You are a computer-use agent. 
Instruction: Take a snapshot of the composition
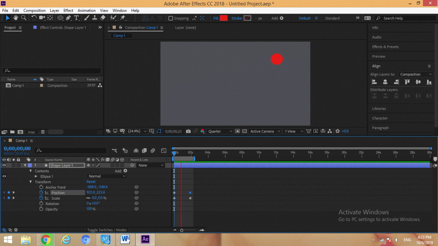[188, 131]
